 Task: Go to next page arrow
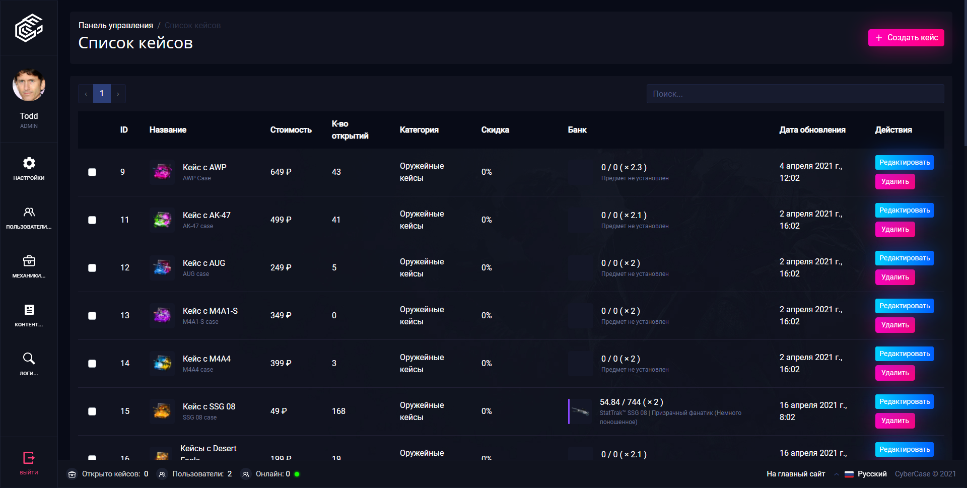point(118,94)
